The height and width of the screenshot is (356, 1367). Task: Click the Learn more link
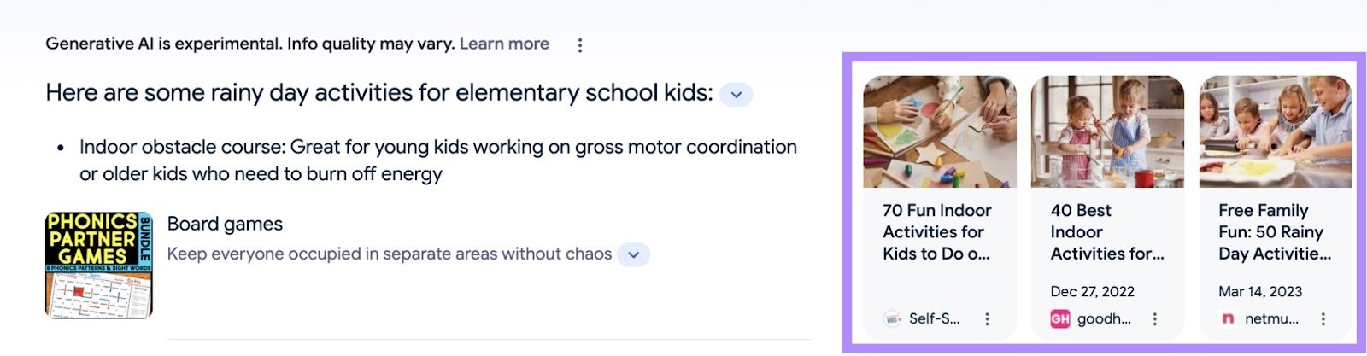tap(504, 44)
